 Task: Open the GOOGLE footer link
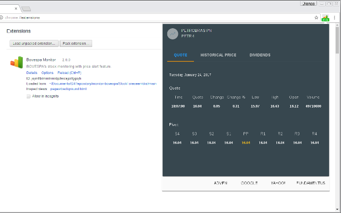[249, 183]
